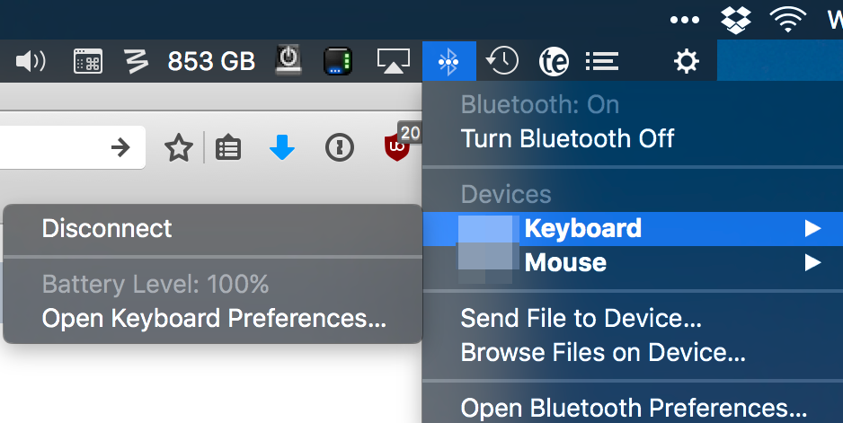Click the Time Machine clock icon

point(501,61)
